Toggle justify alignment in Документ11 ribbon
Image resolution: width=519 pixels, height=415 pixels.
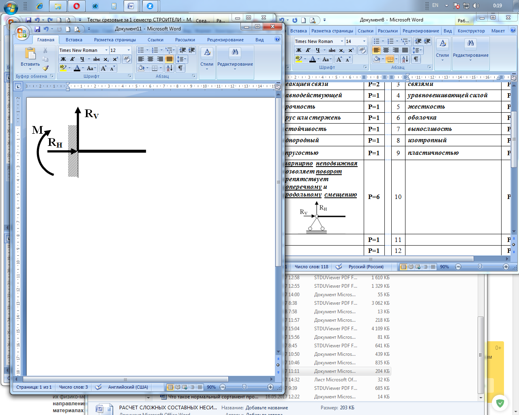pos(169,59)
